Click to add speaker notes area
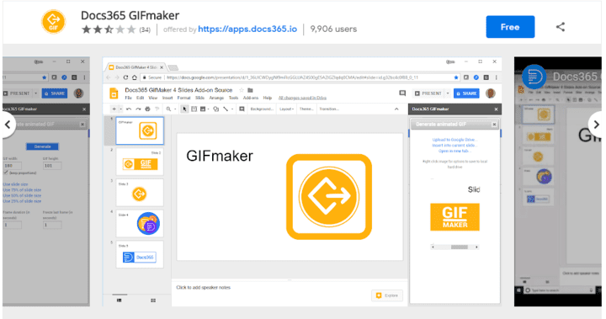This screenshot has width=606, height=319. pyautogui.click(x=204, y=287)
